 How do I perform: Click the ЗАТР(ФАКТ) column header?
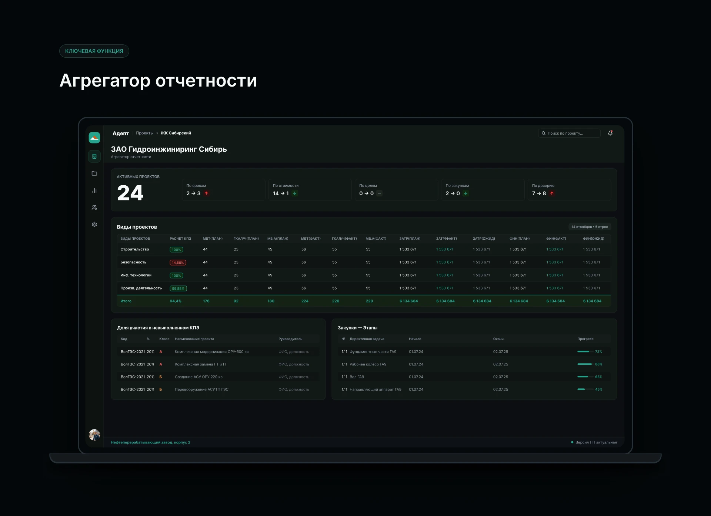coord(447,239)
